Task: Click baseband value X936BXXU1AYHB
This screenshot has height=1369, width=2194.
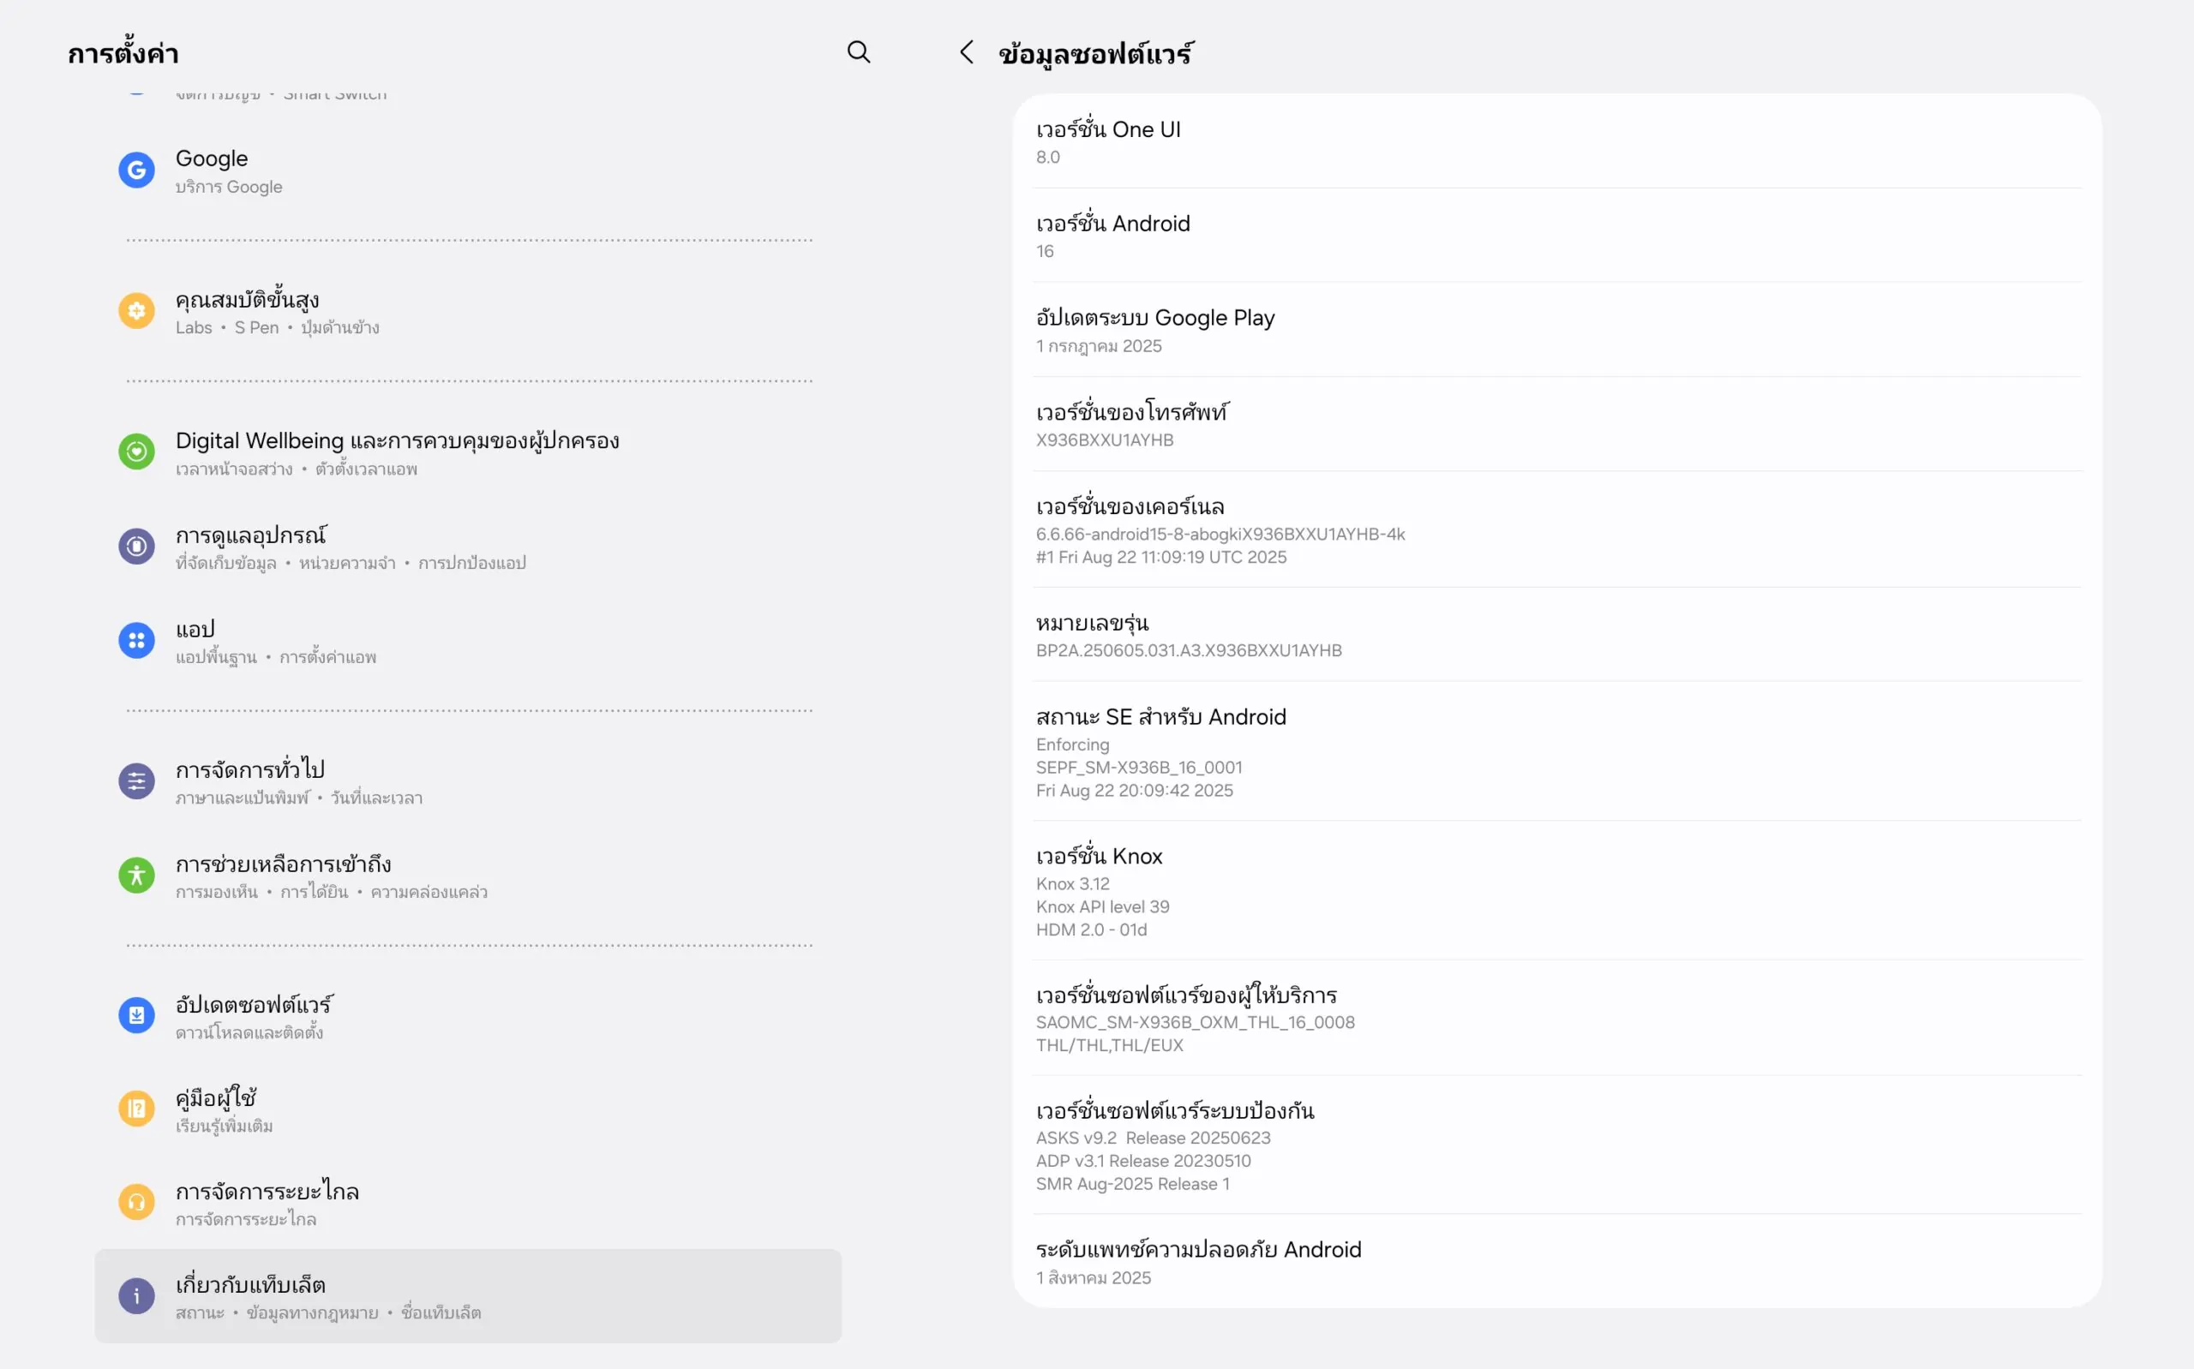Action: point(1105,440)
